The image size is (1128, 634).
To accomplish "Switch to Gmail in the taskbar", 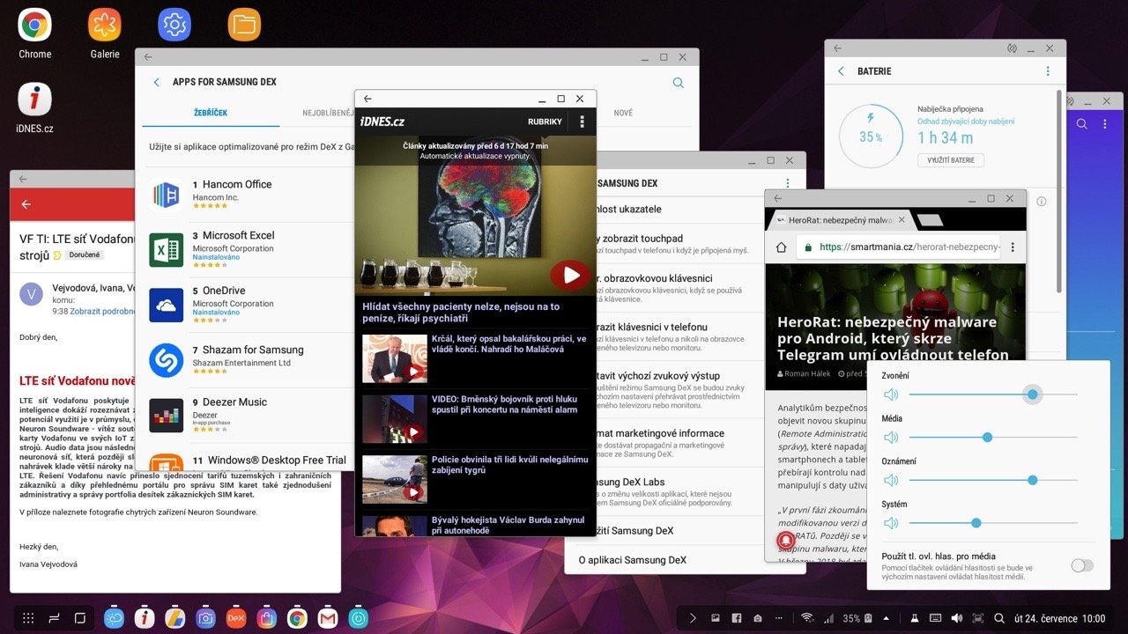I will [327, 618].
